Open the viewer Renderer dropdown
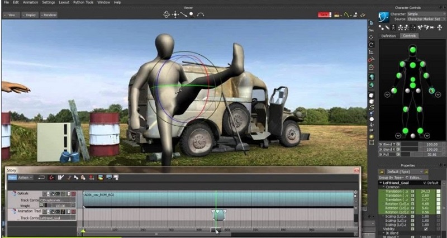The height and width of the screenshot is (238, 447). point(49,15)
